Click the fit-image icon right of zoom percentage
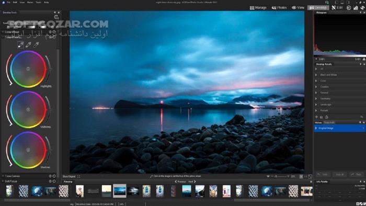366x206 pixels. click(301, 177)
